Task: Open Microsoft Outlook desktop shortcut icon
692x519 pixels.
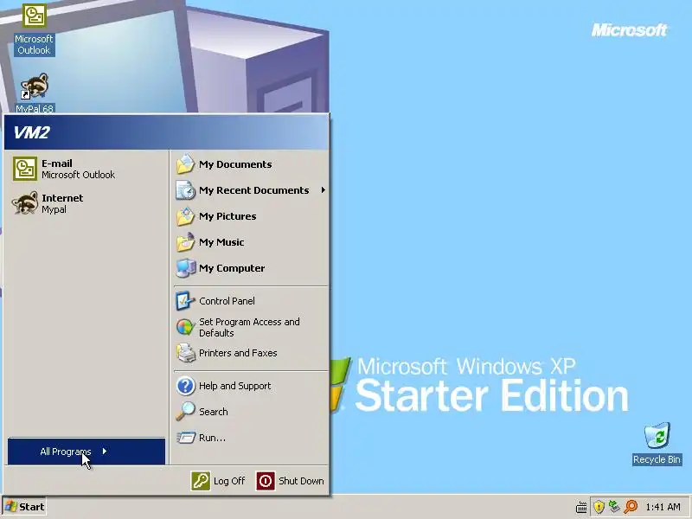Action: click(34, 16)
